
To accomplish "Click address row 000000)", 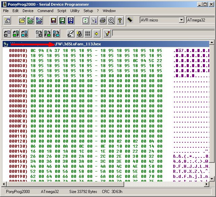I will click(18, 51).
